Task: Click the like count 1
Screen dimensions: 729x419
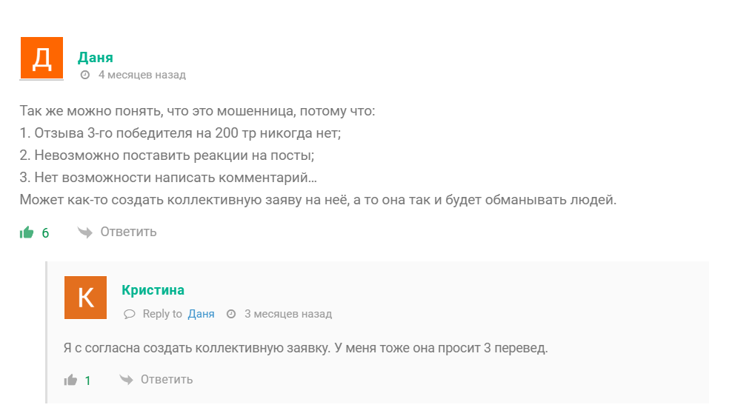Action: (x=87, y=381)
